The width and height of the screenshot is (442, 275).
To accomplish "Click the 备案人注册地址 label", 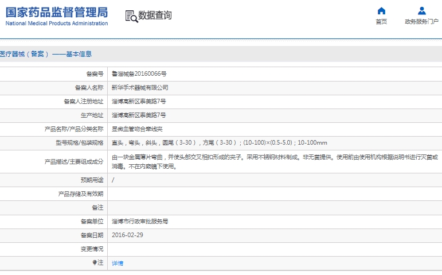I will pyautogui.click(x=84, y=102).
